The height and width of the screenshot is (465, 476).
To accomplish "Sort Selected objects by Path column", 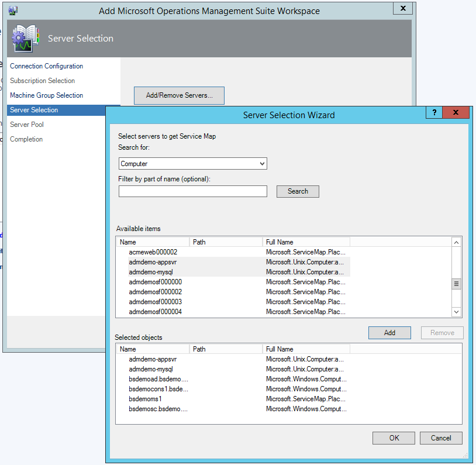I will [226, 349].
